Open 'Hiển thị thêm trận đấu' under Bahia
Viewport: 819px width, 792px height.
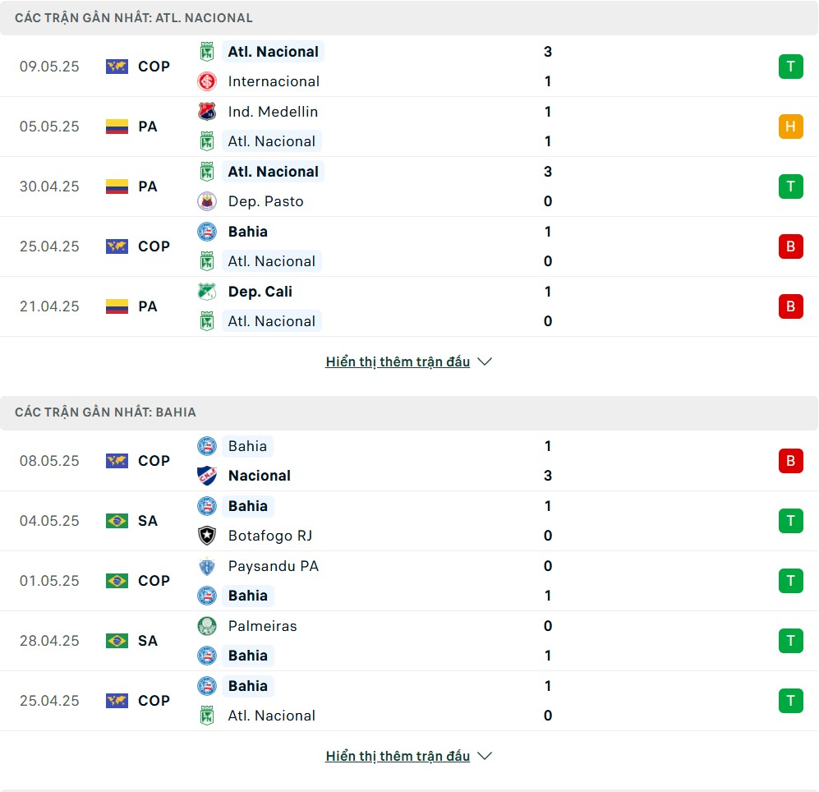coord(398,756)
